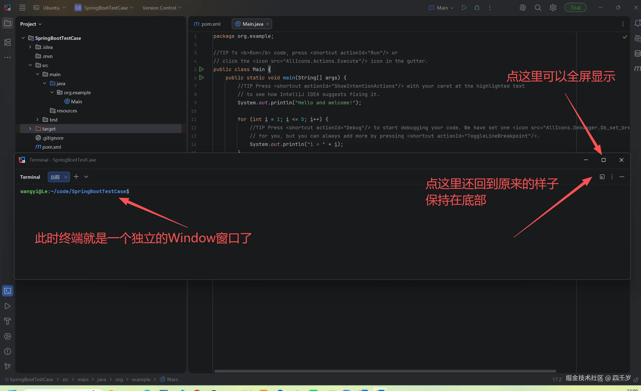Open the Structure tool window icon
Image resolution: width=641 pixels, height=391 pixels.
click(8, 42)
